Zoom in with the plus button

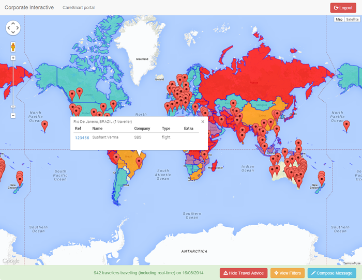point(13,58)
